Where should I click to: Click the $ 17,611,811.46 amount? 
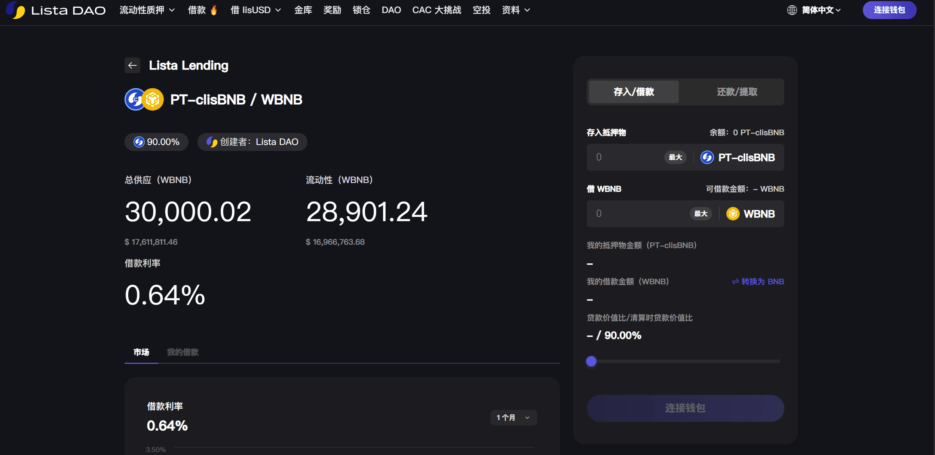pyautogui.click(x=151, y=242)
